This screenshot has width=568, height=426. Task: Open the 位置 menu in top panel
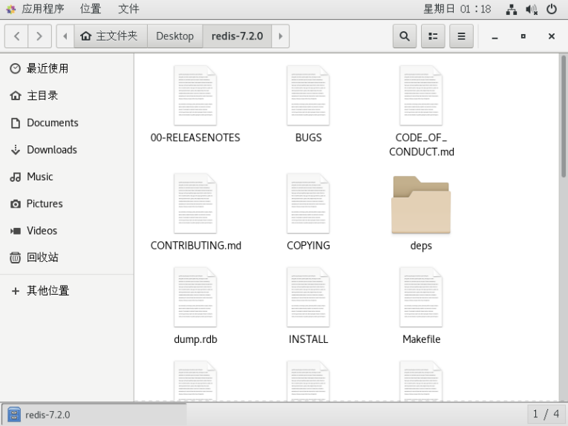coord(91,9)
